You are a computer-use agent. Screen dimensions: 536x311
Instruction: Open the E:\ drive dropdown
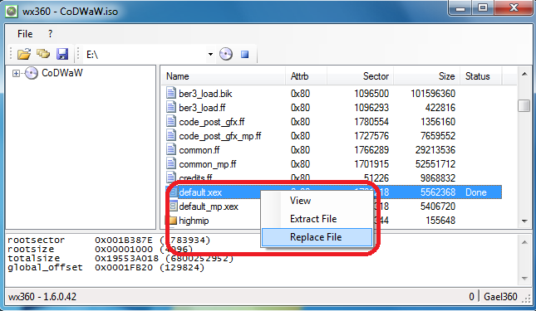click(210, 54)
